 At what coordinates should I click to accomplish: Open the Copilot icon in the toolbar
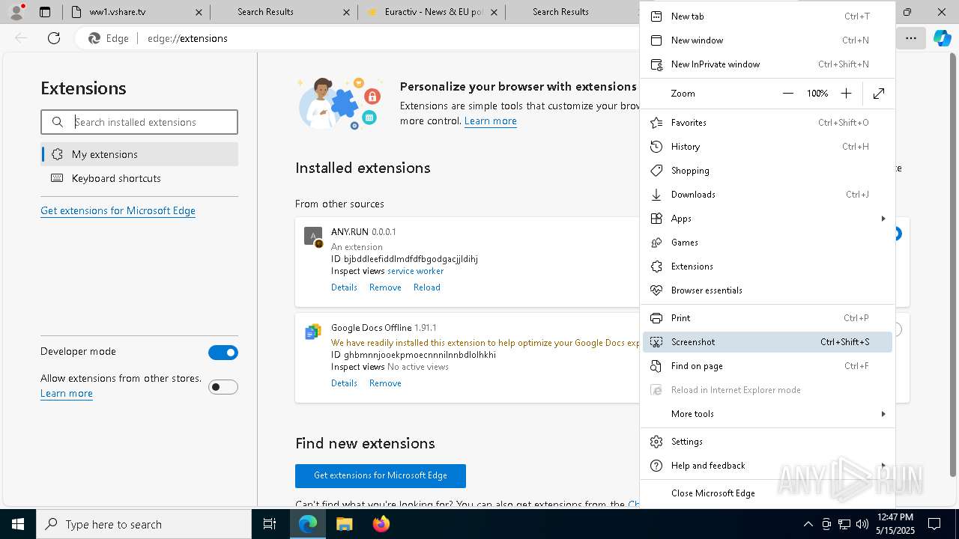[942, 38]
